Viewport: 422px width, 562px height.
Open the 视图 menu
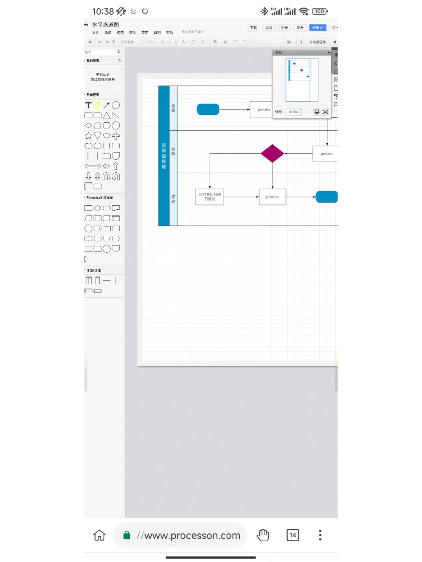pyautogui.click(x=120, y=33)
